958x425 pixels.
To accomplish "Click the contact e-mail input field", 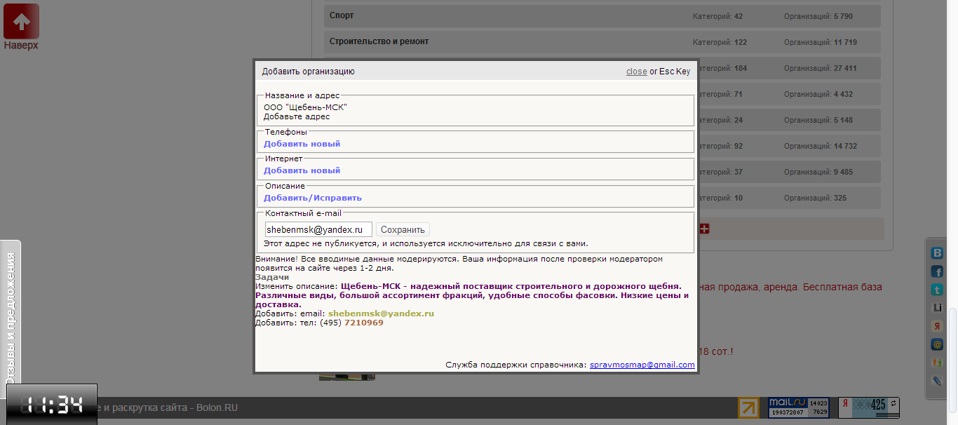I will 318,229.
